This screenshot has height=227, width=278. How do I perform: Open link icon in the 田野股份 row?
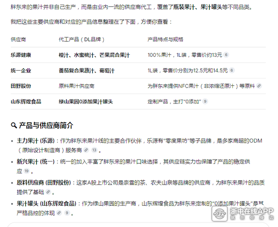259,86
